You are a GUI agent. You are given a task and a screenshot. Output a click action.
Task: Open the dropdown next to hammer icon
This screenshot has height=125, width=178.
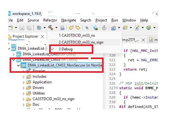point(56,28)
